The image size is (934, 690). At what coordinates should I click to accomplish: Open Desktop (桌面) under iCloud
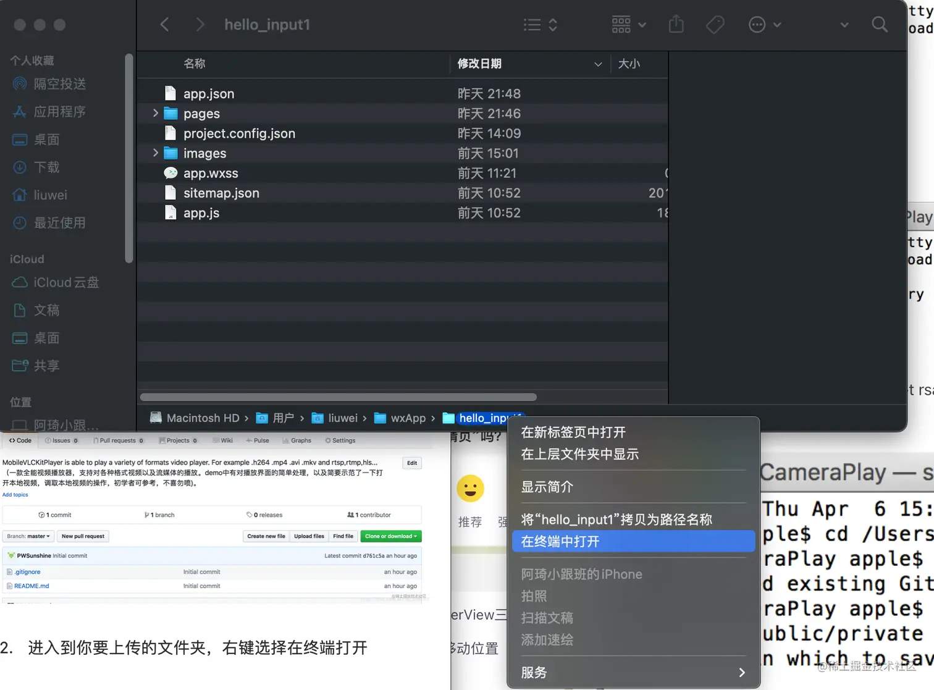pos(36,338)
